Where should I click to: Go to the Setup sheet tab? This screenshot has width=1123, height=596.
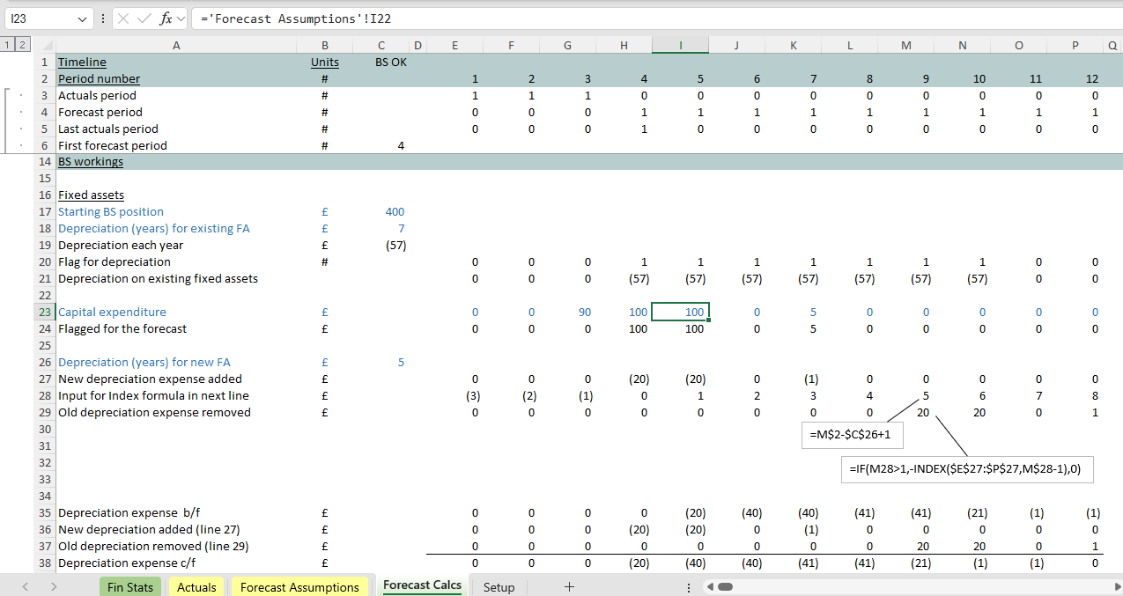pos(499,586)
